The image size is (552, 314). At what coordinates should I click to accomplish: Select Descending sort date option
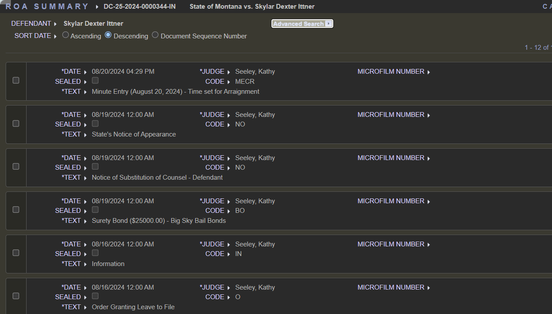[108, 35]
